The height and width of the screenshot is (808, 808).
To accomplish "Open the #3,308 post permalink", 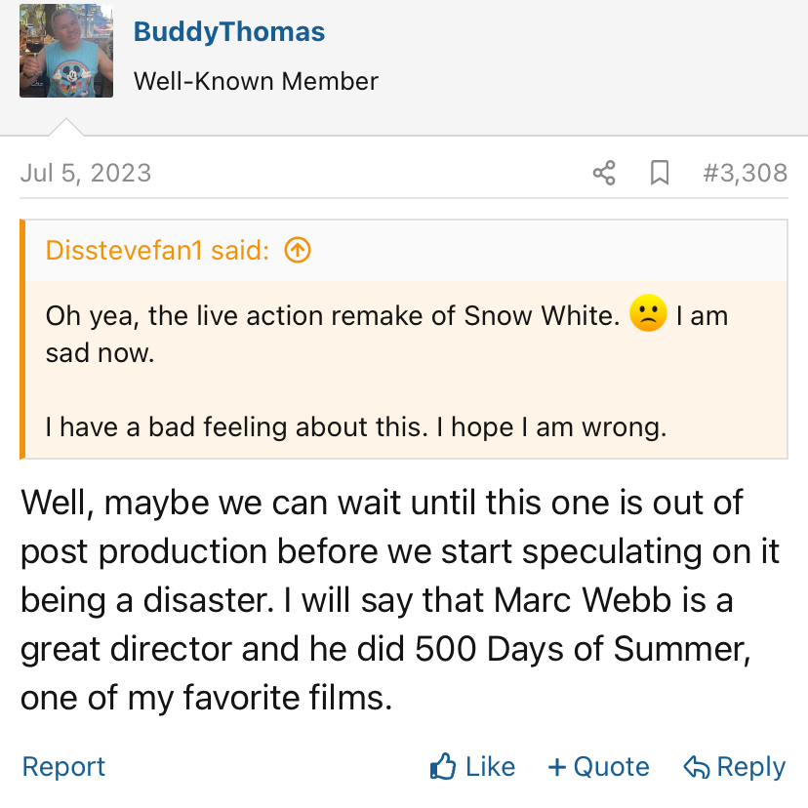I will click(745, 174).
